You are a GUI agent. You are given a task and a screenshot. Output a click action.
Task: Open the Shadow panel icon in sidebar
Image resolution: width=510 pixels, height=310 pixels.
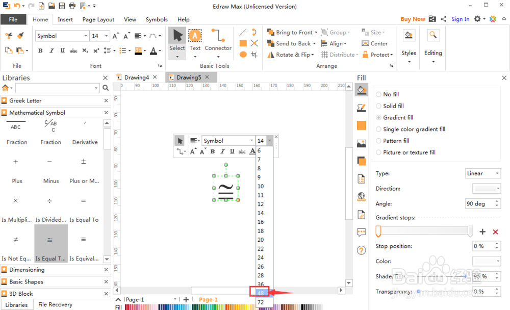coord(362,161)
